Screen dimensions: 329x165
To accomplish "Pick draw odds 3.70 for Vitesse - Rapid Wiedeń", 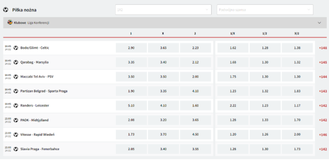I will 163,135.
